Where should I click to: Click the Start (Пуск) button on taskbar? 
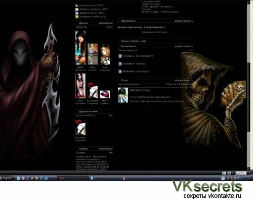[x=6, y=178]
